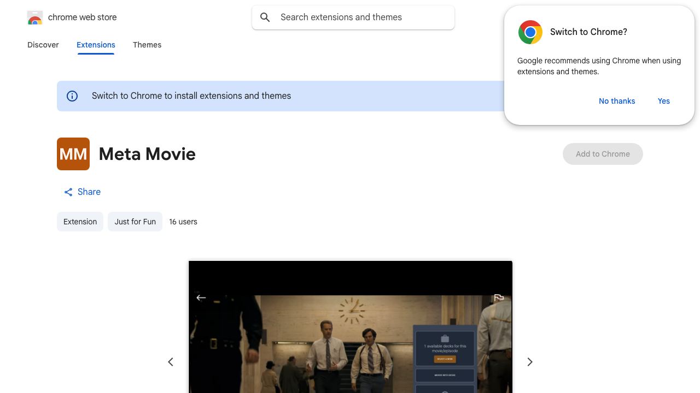The width and height of the screenshot is (700, 393).
Task: Click Google recommends using Chrome text
Action: point(599,66)
